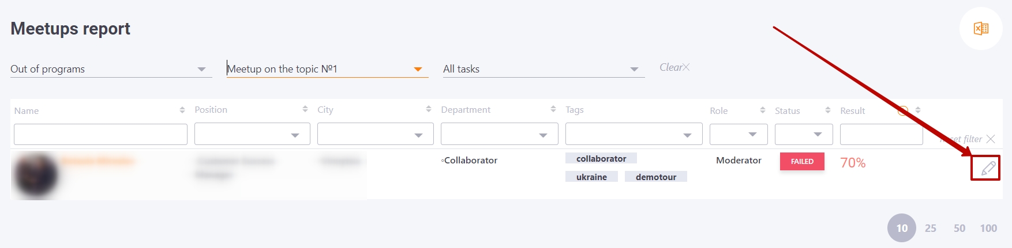Screen dimensions: 1012x248
Task: Open the Department filter dropdown
Action: [499, 135]
